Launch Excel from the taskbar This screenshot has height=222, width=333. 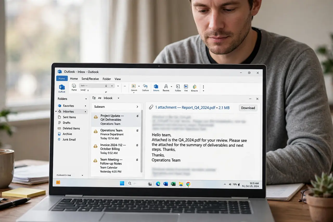point(173,184)
